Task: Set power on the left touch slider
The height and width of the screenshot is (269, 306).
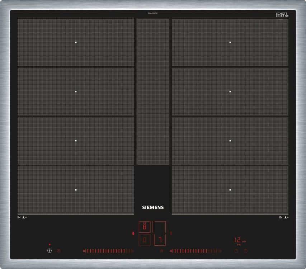Action: tap(108, 251)
